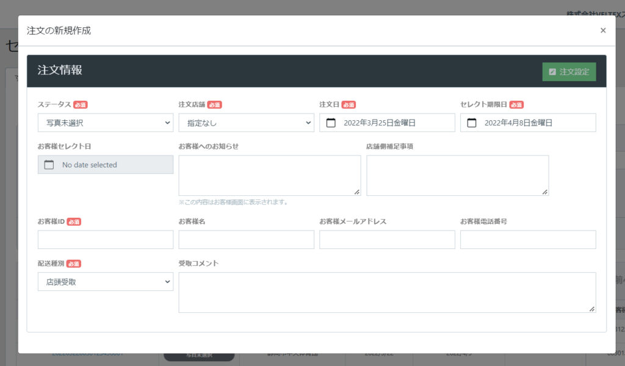Click calendar icon in セレクト期限日 field
The image size is (625, 366).
(472, 123)
